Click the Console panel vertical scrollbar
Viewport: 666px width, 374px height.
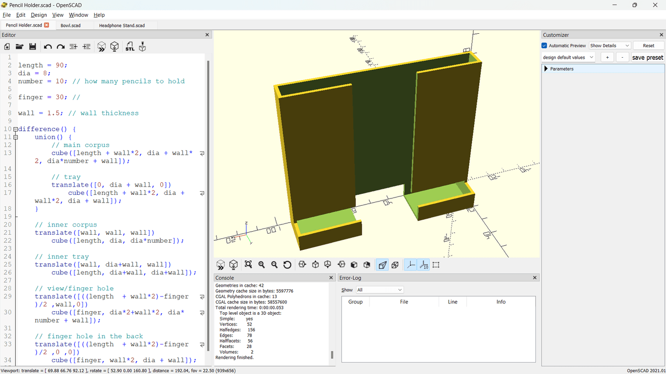(x=331, y=355)
